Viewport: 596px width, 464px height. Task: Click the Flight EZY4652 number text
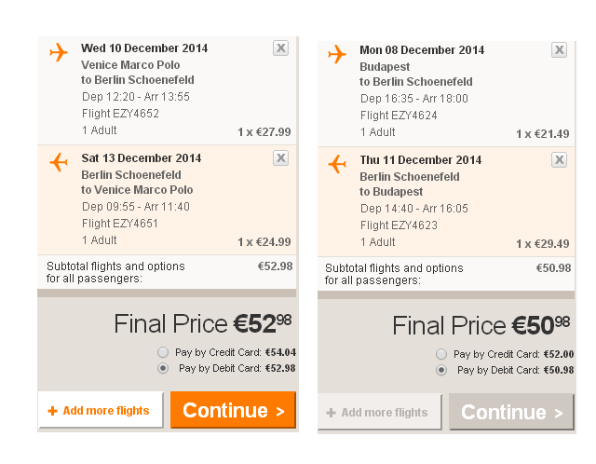pyautogui.click(x=121, y=114)
